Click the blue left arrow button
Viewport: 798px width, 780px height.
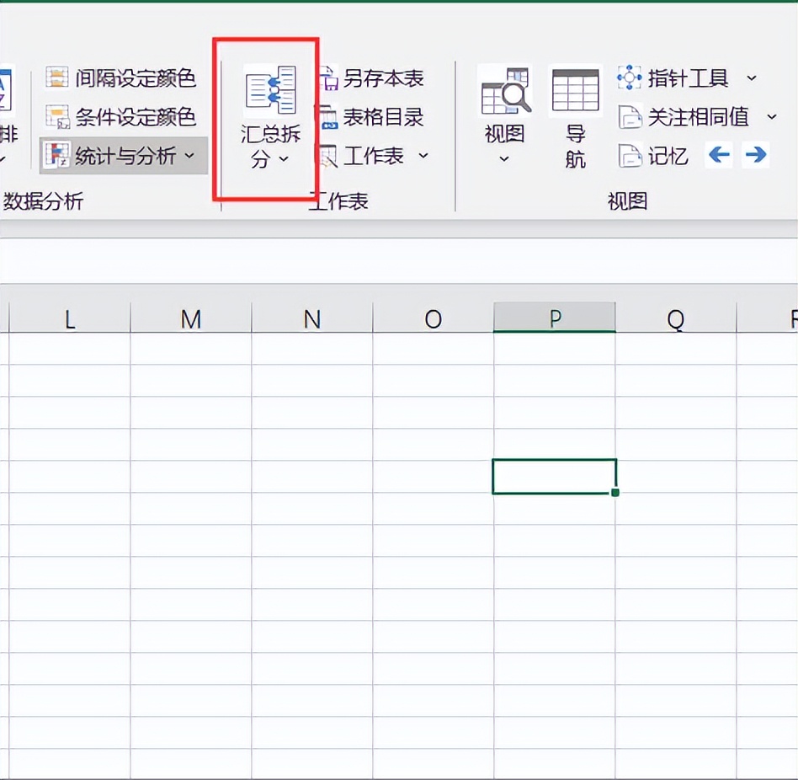pos(718,155)
